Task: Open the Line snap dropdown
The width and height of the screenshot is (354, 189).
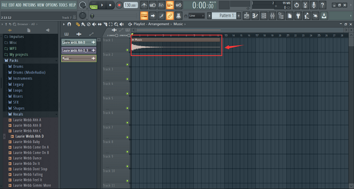Action: (197, 16)
